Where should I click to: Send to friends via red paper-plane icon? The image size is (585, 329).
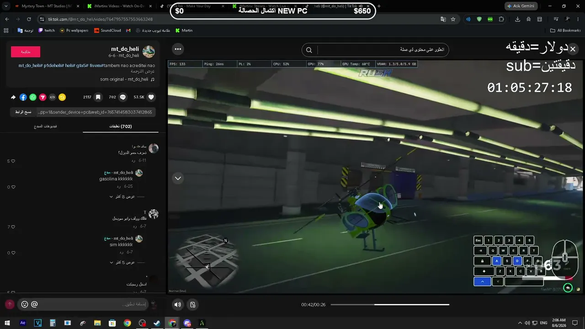(43, 97)
